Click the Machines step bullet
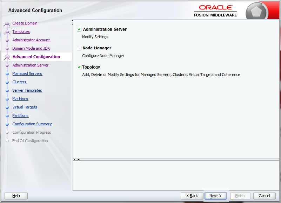The height and width of the screenshot is (203, 281). 7,99
